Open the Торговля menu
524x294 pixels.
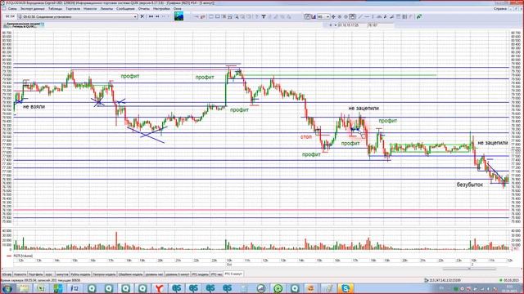[73, 9]
